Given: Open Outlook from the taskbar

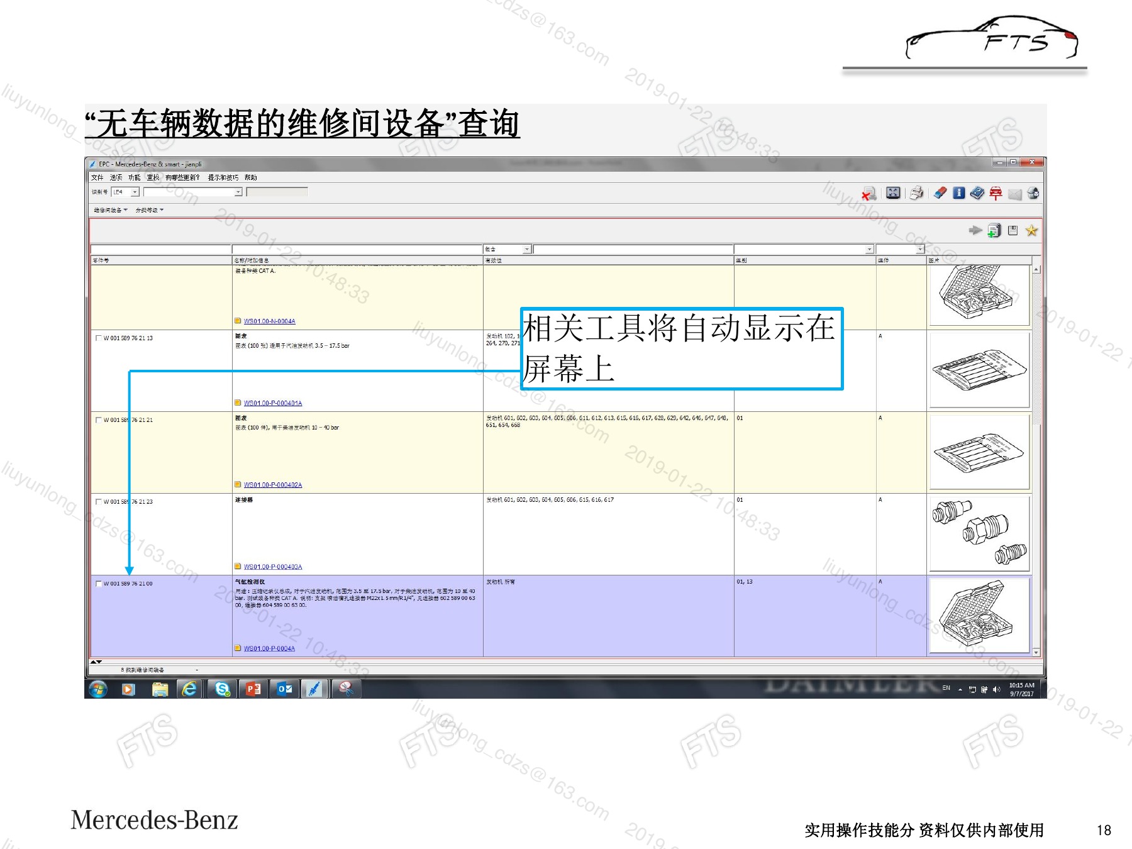Looking at the screenshot, I should click(285, 689).
